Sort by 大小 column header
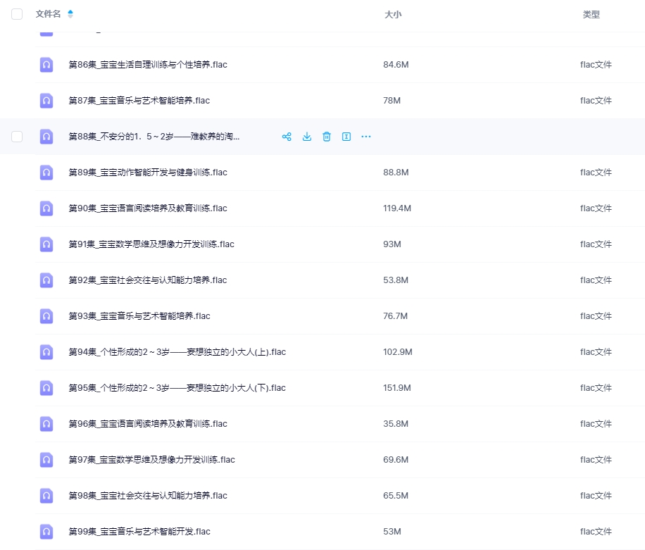This screenshot has width=645, height=550. 393,14
